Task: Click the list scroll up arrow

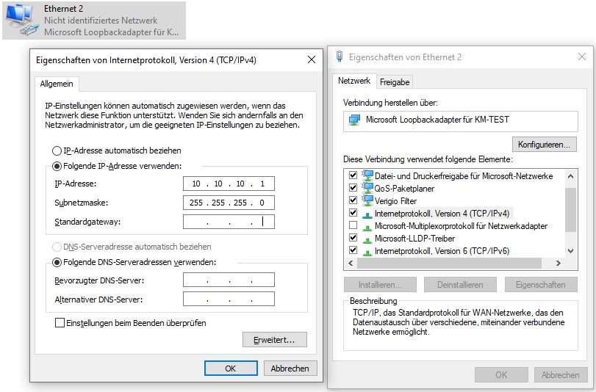Action: (x=570, y=176)
